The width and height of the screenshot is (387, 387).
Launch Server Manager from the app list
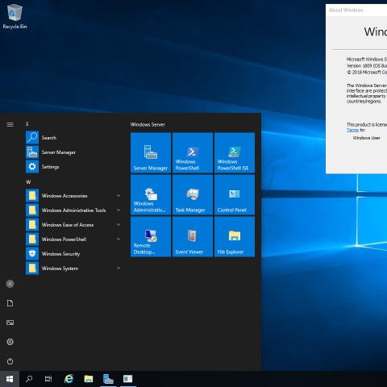click(73, 152)
